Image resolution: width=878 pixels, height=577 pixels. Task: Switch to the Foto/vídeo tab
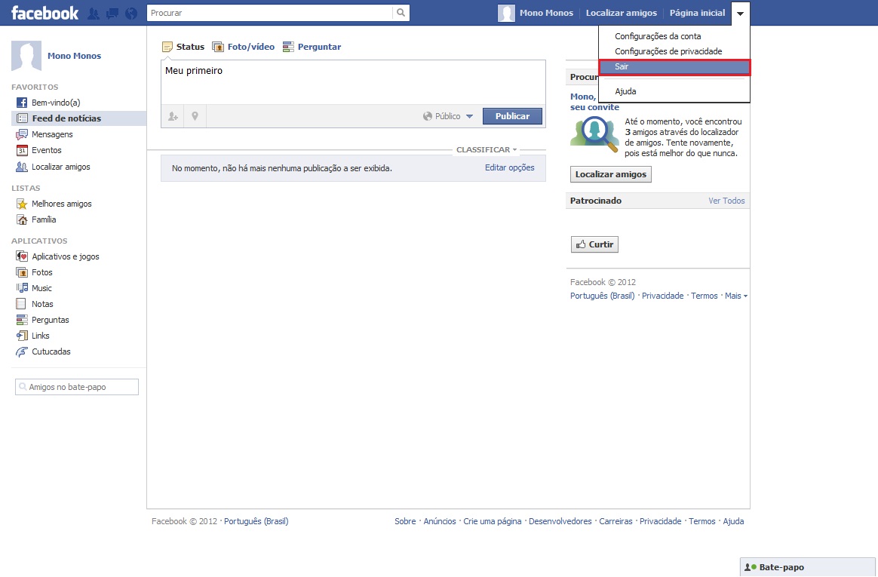click(x=244, y=47)
